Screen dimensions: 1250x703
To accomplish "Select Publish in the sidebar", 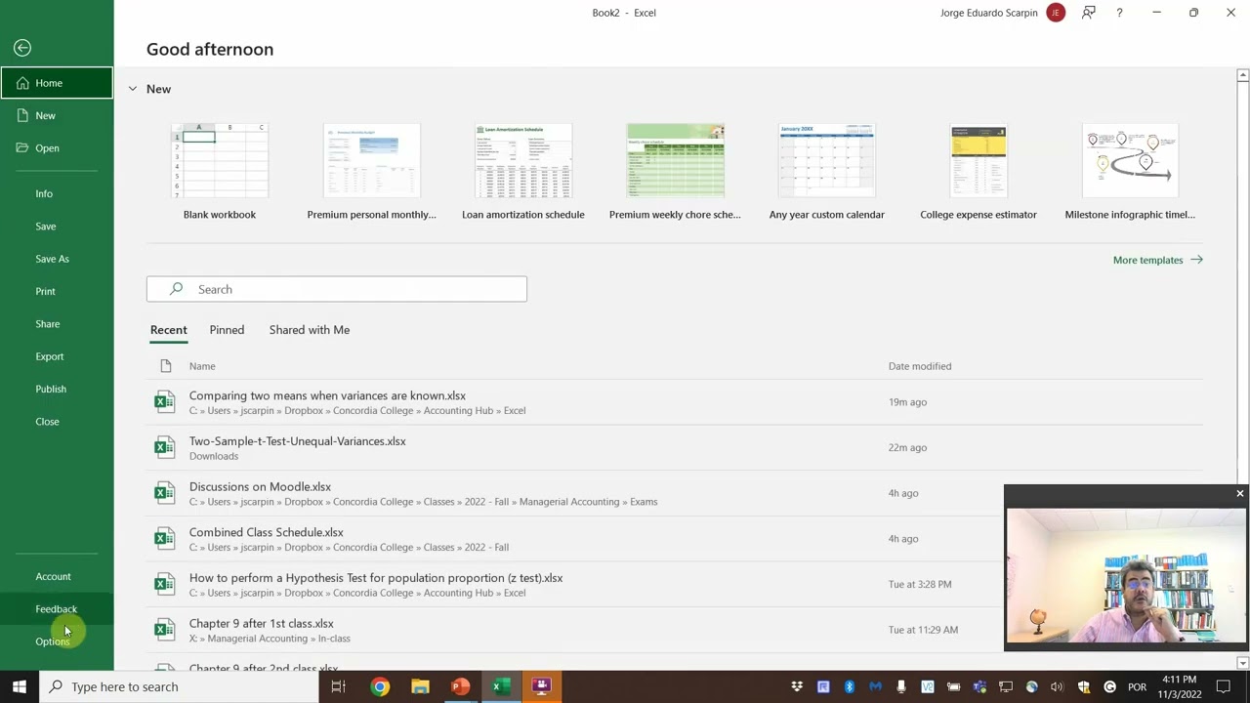I will pyautogui.click(x=57, y=389).
